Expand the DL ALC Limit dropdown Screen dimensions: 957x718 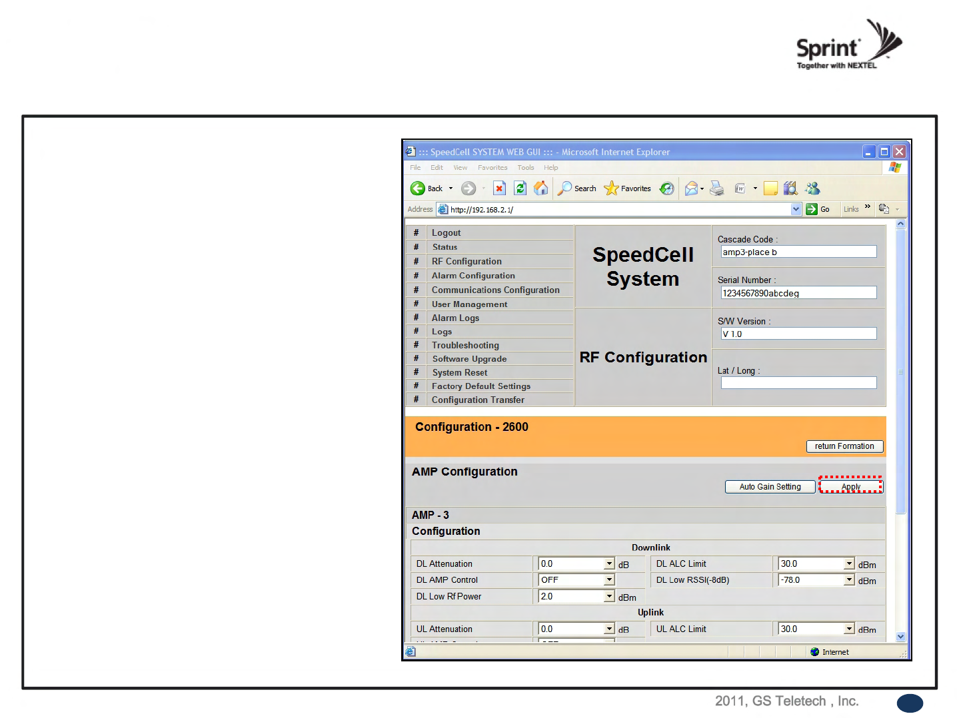pos(849,564)
